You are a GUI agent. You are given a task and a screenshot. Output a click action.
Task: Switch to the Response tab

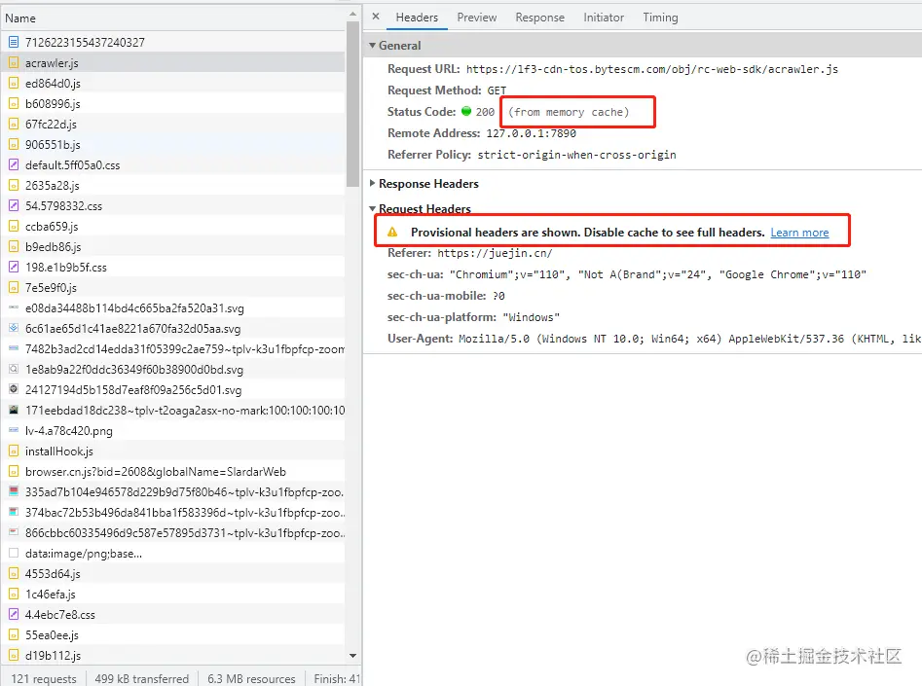tap(539, 18)
